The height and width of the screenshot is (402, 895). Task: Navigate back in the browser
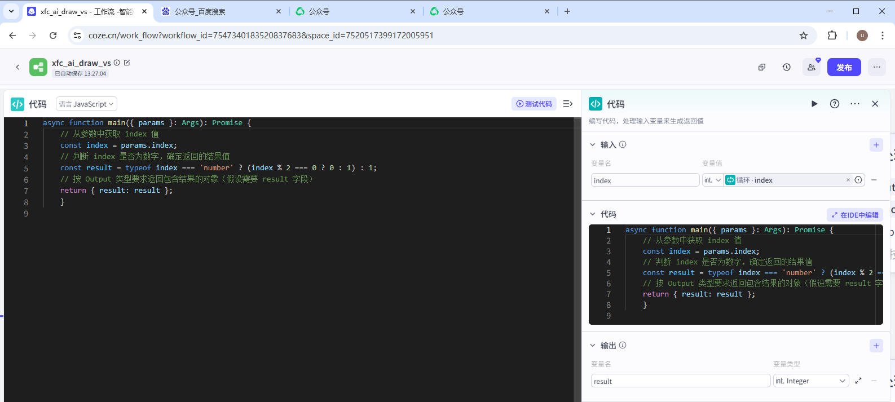(x=12, y=35)
